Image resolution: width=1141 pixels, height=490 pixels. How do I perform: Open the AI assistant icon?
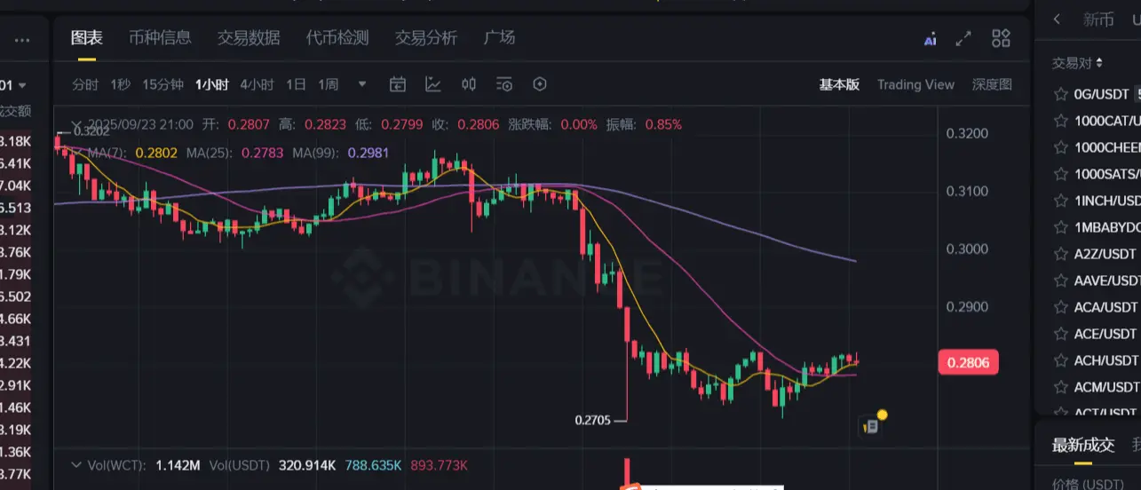point(930,38)
